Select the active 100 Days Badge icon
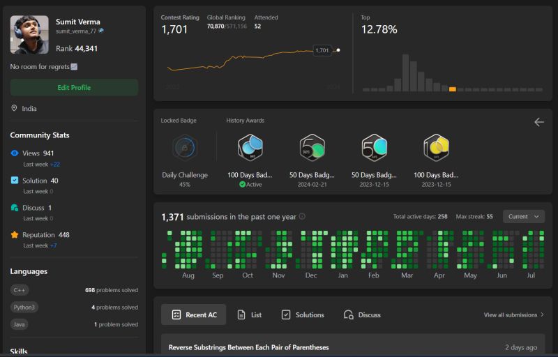 click(x=250, y=147)
